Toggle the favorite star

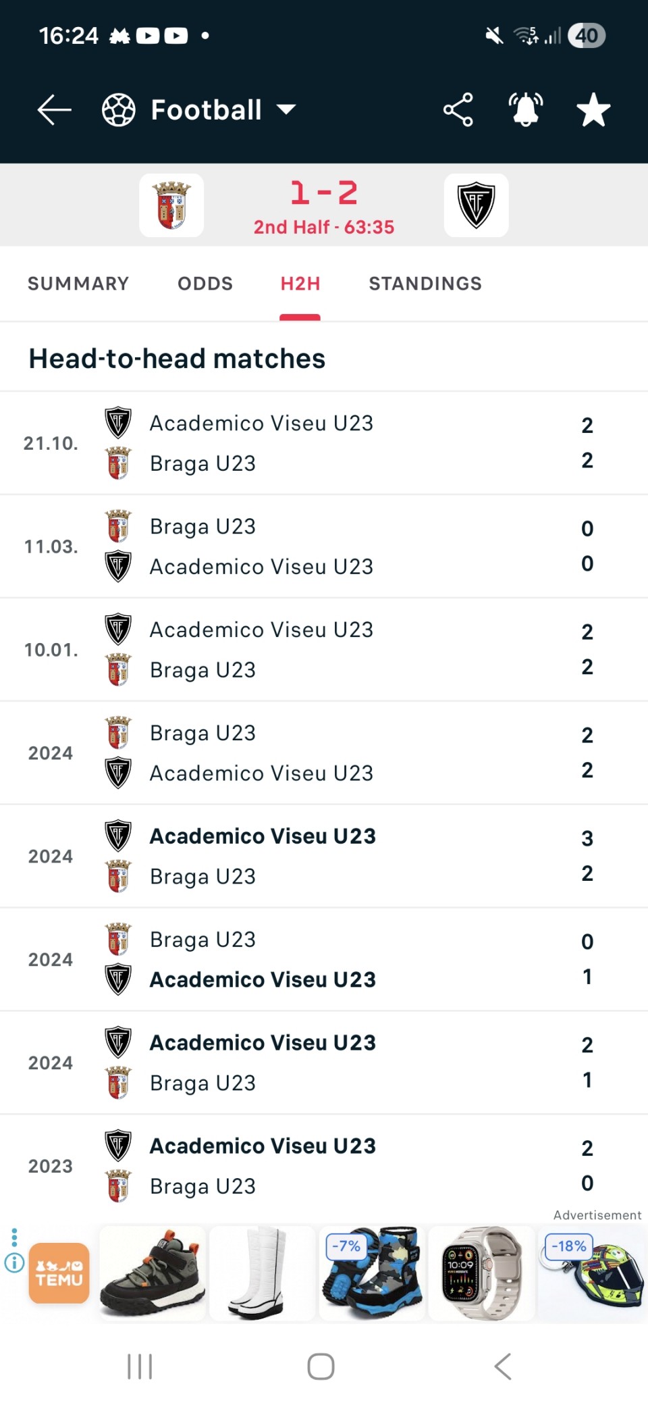(593, 110)
